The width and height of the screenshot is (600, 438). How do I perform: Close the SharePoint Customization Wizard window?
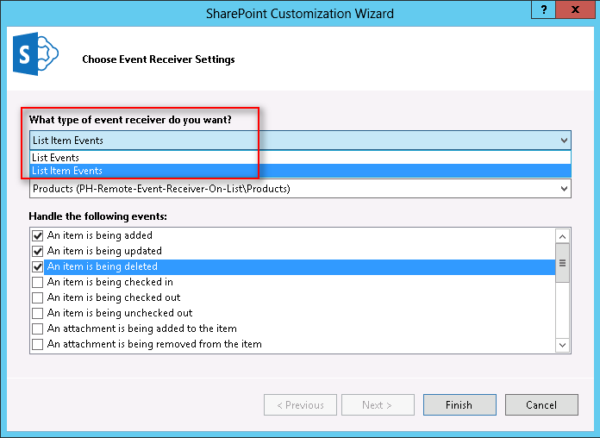[x=575, y=9]
